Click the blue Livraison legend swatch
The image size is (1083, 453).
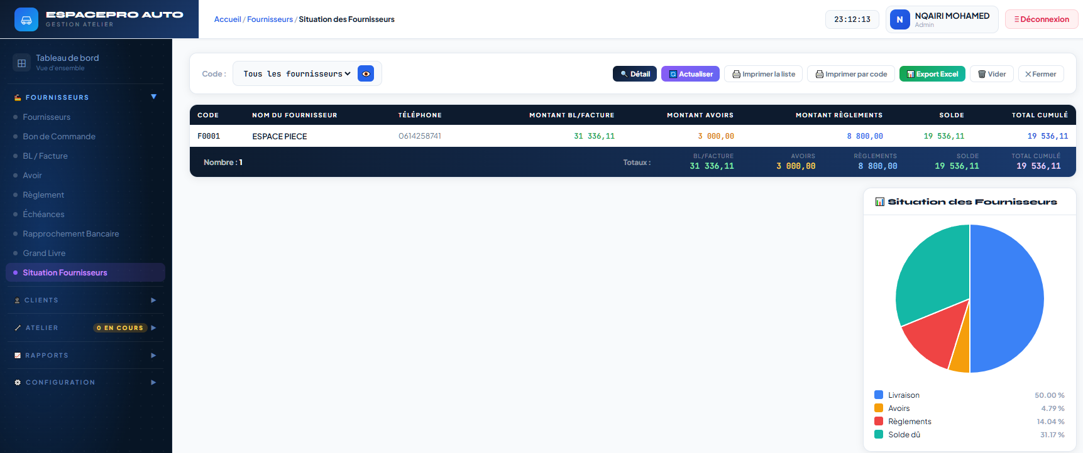coord(879,395)
